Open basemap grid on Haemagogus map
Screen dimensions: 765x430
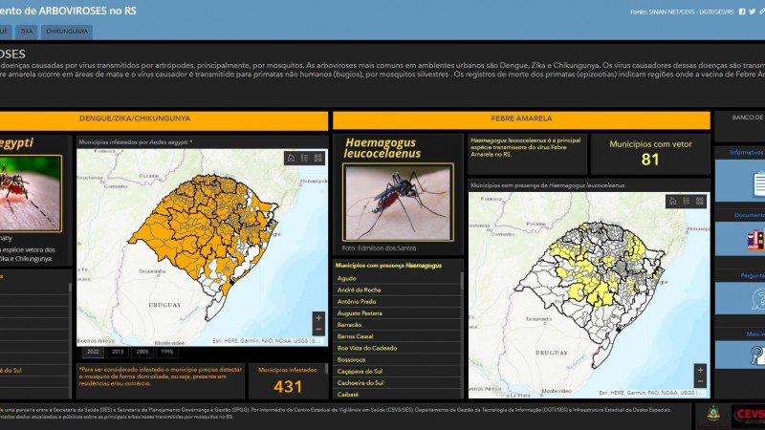click(700, 202)
